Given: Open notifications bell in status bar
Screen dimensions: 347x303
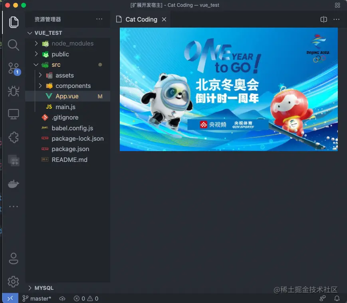Looking at the screenshot, I should [x=337, y=298].
